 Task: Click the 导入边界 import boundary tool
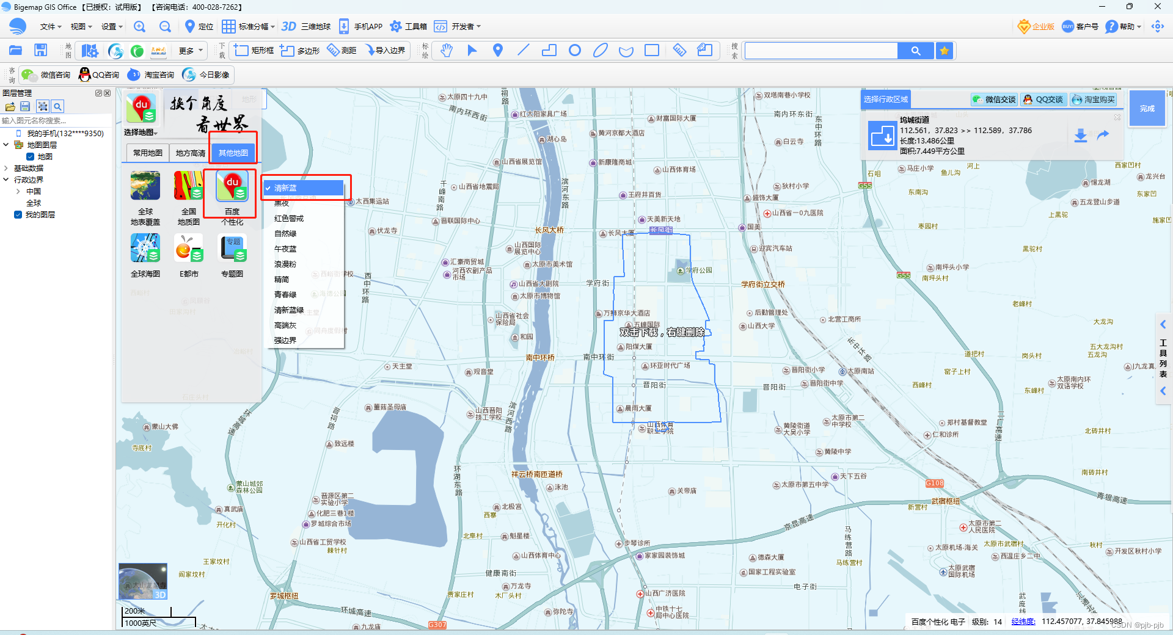pos(385,51)
